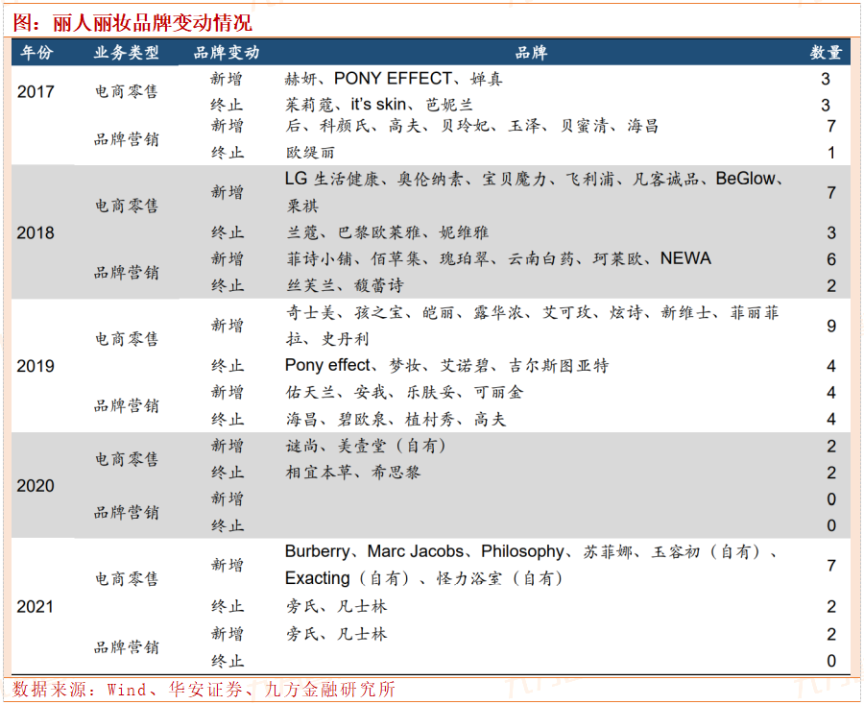Click 品牌营销 in the 2019 section
Viewport: 864px width, 705px height.
click(126, 405)
